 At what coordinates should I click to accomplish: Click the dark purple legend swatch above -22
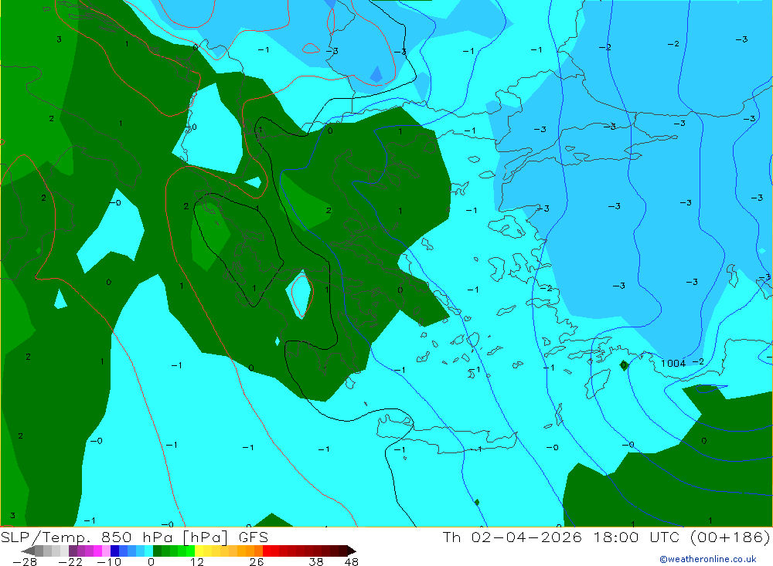(73, 551)
